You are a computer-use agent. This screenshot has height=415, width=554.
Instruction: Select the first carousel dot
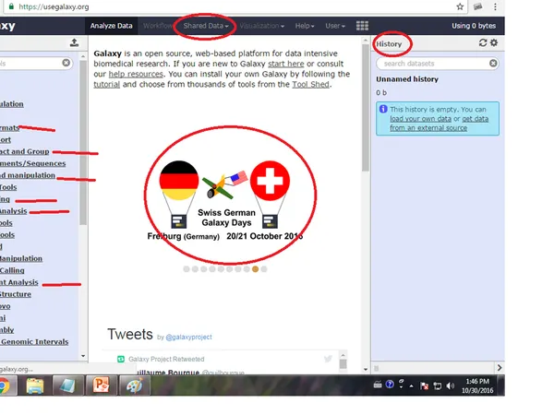(x=187, y=269)
